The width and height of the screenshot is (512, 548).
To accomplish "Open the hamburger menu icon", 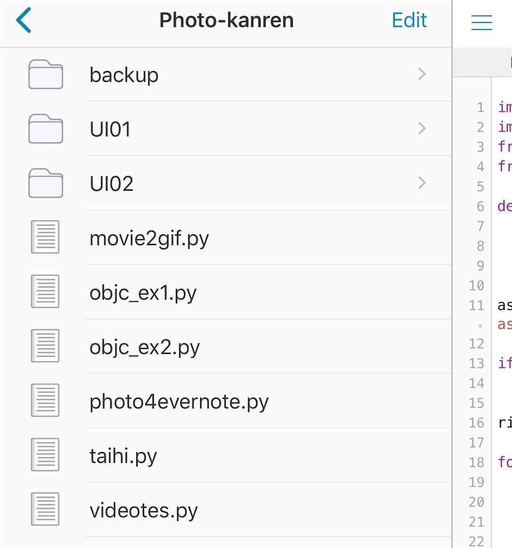I will pyautogui.click(x=482, y=22).
